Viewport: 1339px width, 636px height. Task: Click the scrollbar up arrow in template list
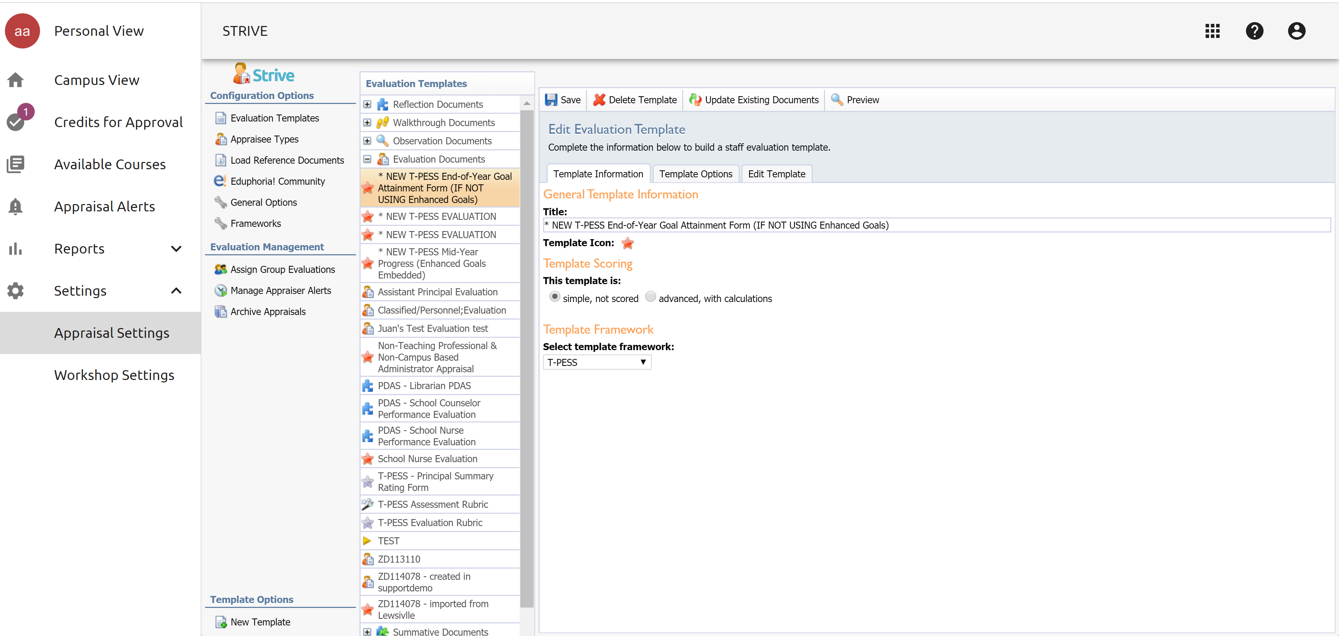(x=527, y=104)
